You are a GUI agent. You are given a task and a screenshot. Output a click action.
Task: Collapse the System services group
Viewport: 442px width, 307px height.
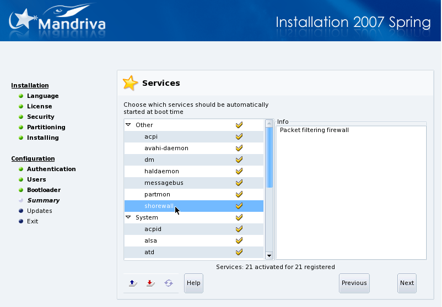[128, 217]
